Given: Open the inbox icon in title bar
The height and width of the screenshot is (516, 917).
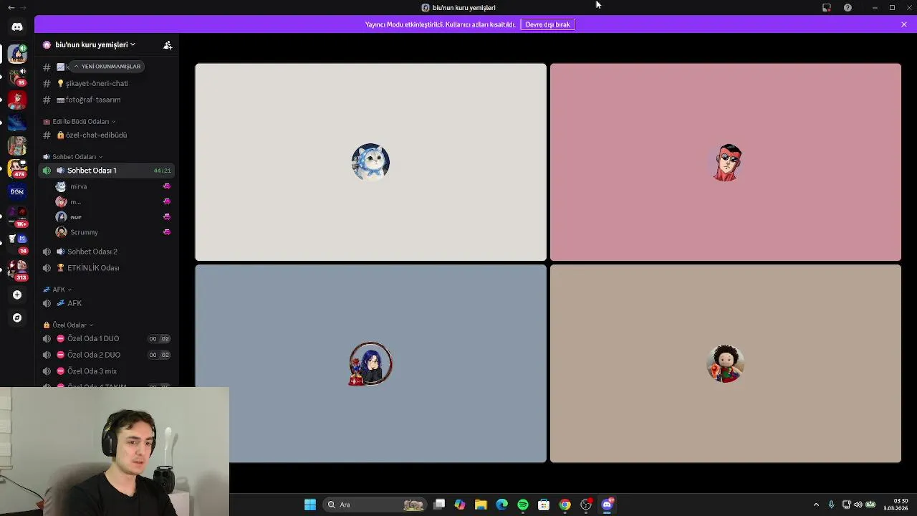Looking at the screenshot, I should pos(827,8).
